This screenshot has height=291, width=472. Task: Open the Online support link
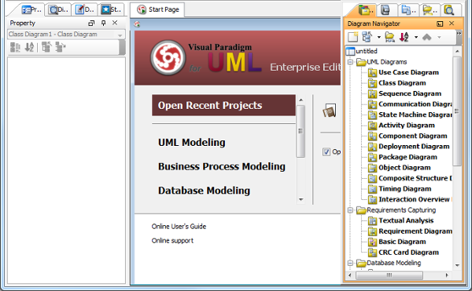tap(172, 241)
